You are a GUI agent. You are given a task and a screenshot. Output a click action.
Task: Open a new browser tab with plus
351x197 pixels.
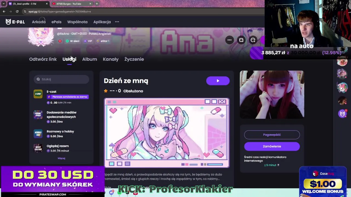[x=97, y=4]
